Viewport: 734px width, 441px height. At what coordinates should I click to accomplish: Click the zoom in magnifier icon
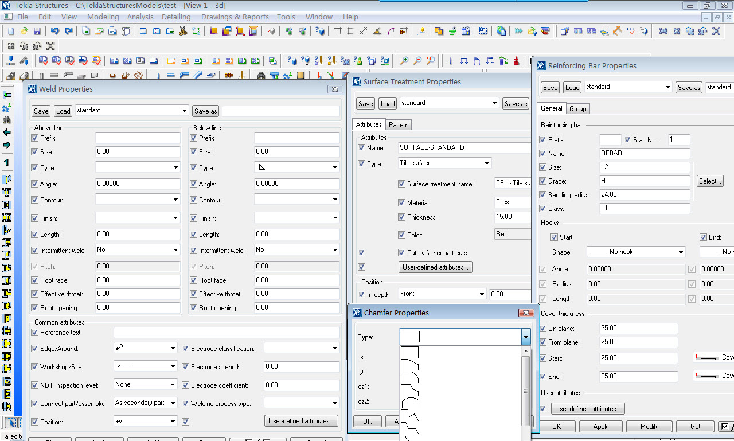coord(404,60)
